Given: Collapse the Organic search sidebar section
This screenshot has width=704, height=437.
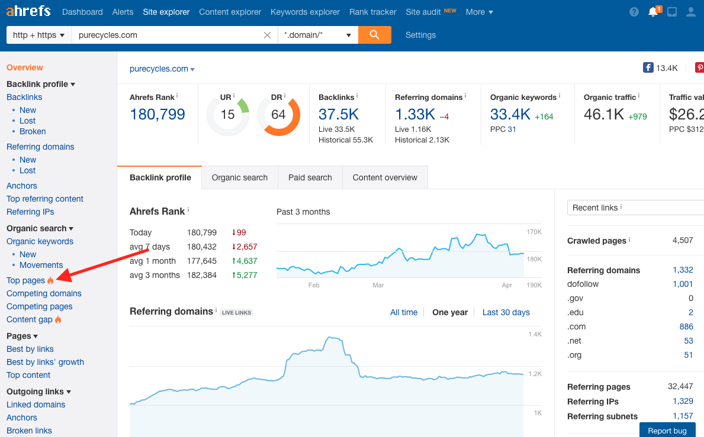Looking at the screenshot, I should point(40,229).
